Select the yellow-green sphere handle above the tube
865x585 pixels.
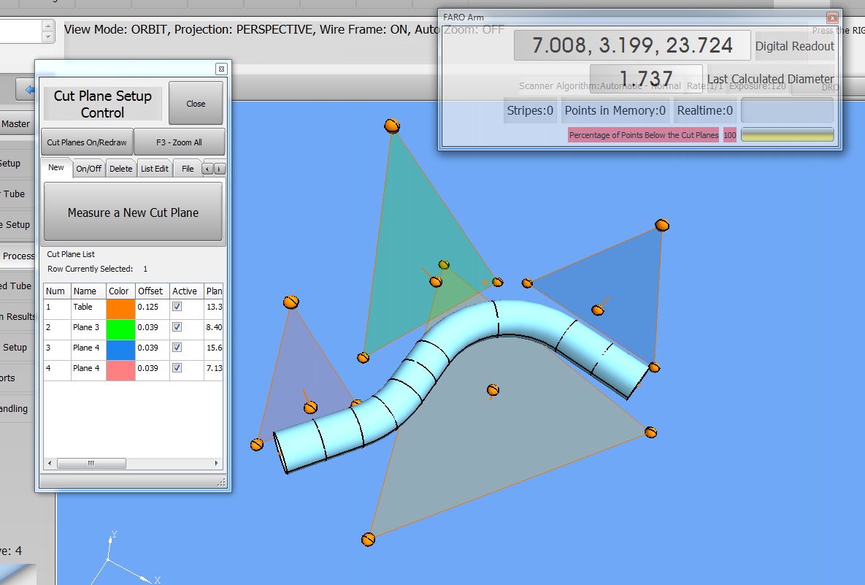pos(444,264)
